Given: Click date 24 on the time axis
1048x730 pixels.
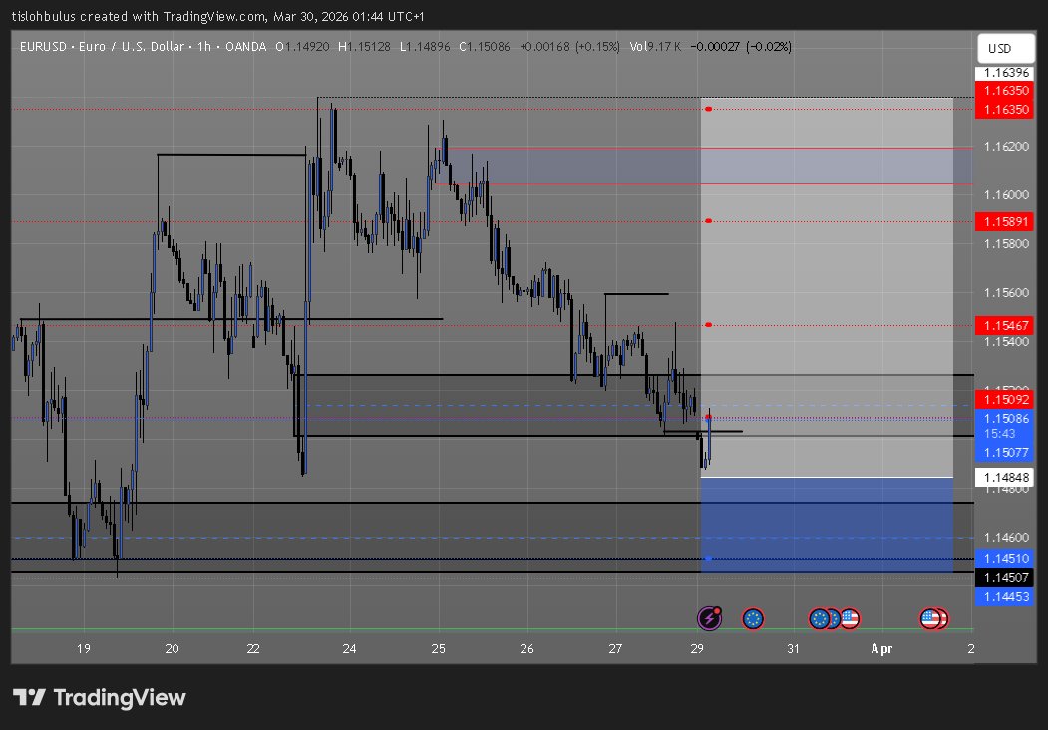Looking at the screenshot, I should (x=349, y=648).
